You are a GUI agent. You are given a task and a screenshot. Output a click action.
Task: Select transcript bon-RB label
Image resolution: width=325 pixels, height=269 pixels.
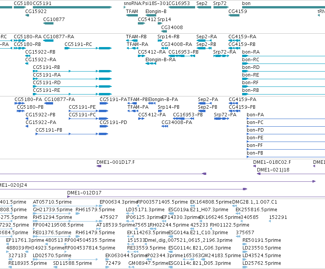pos(251,90)
